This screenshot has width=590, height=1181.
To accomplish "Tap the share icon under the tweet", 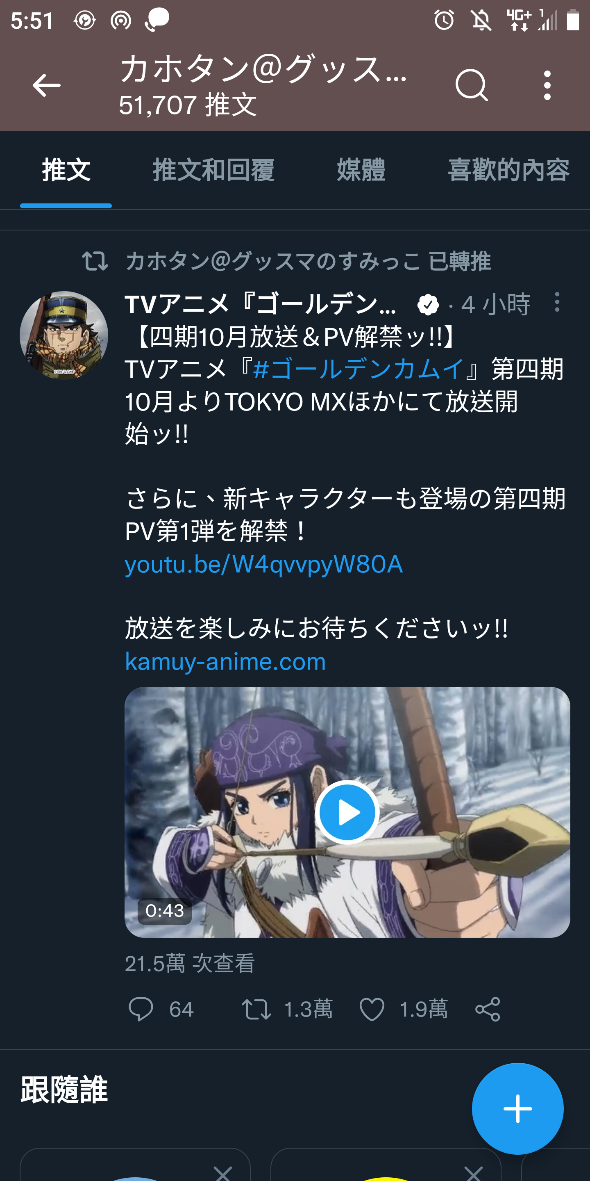I will tap(488, 1009).
